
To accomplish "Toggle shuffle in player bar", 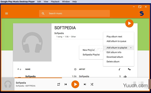I will (x=92, y=84).
